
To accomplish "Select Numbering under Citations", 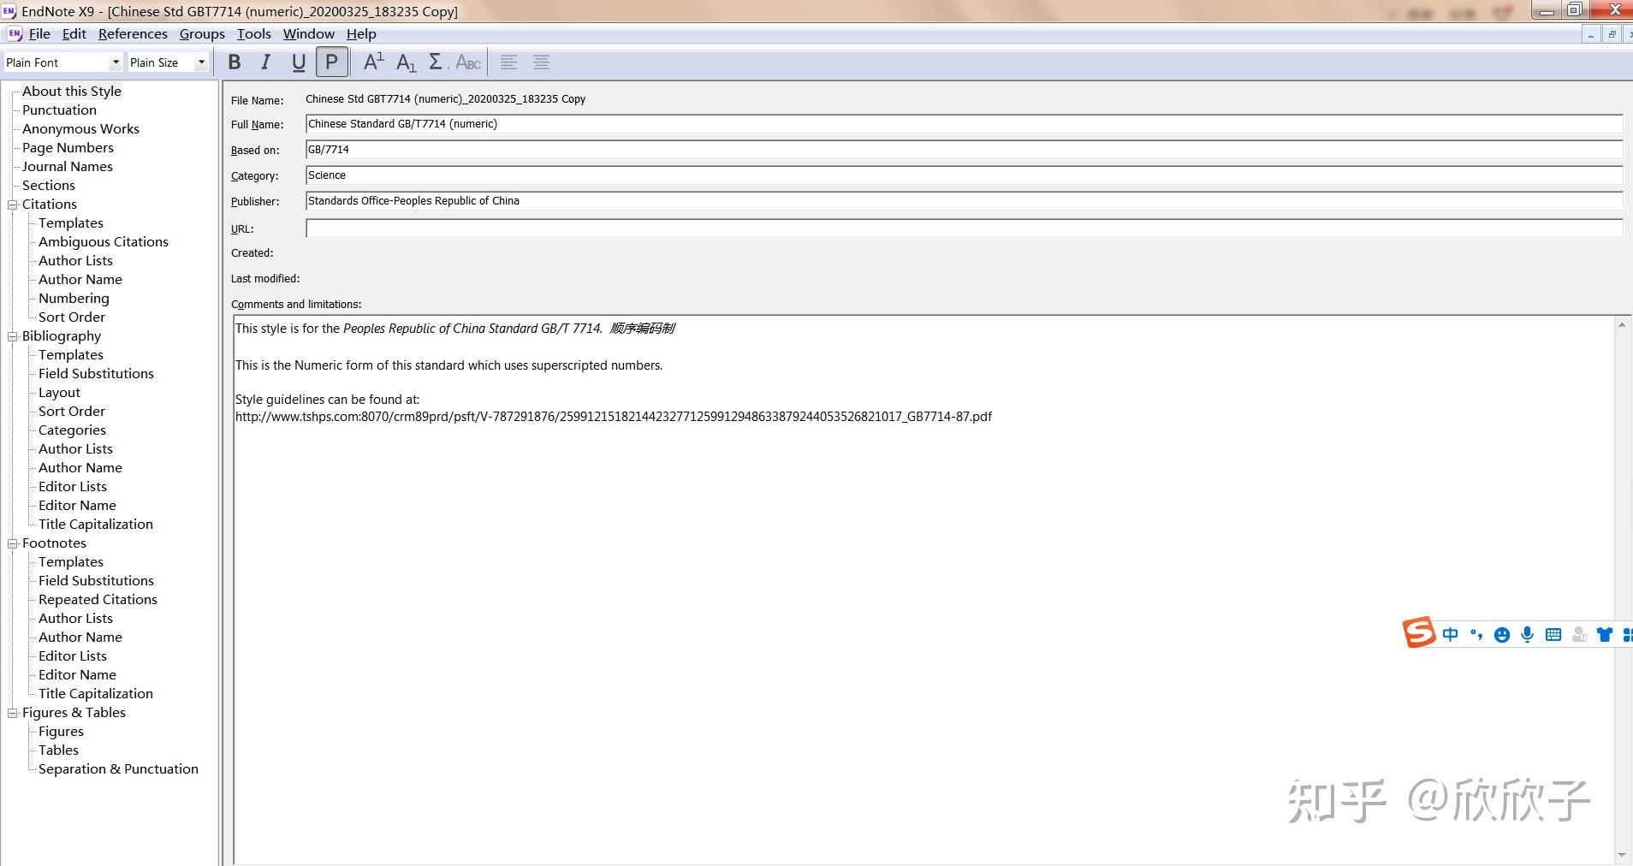I will coord(74,299).
